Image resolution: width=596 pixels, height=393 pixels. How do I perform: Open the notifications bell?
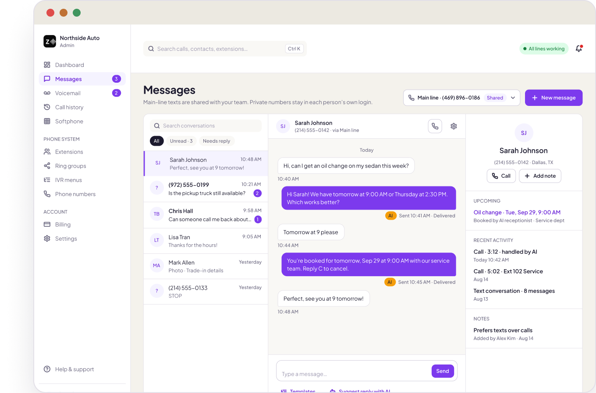coord(579,49)
